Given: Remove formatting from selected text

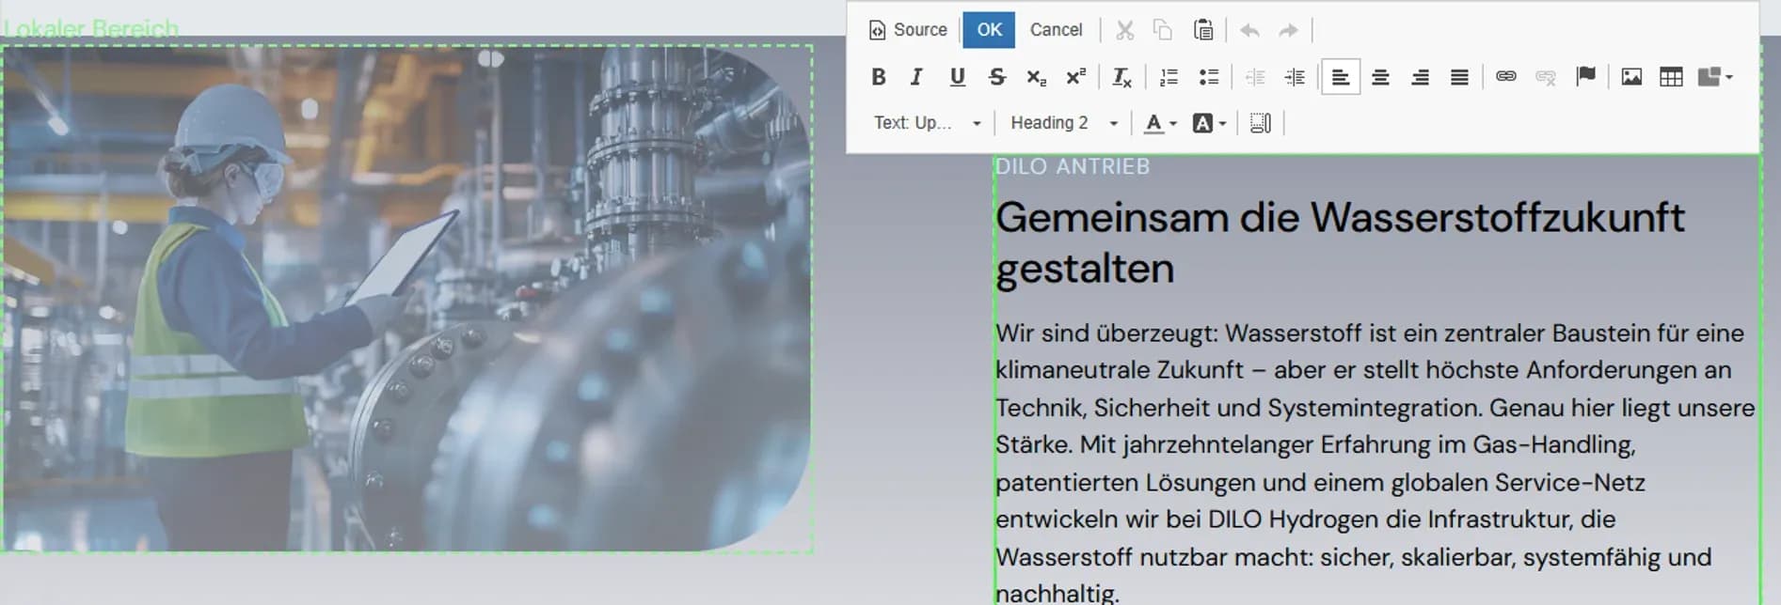Looking at the screenshot, I should (1121, 77).
